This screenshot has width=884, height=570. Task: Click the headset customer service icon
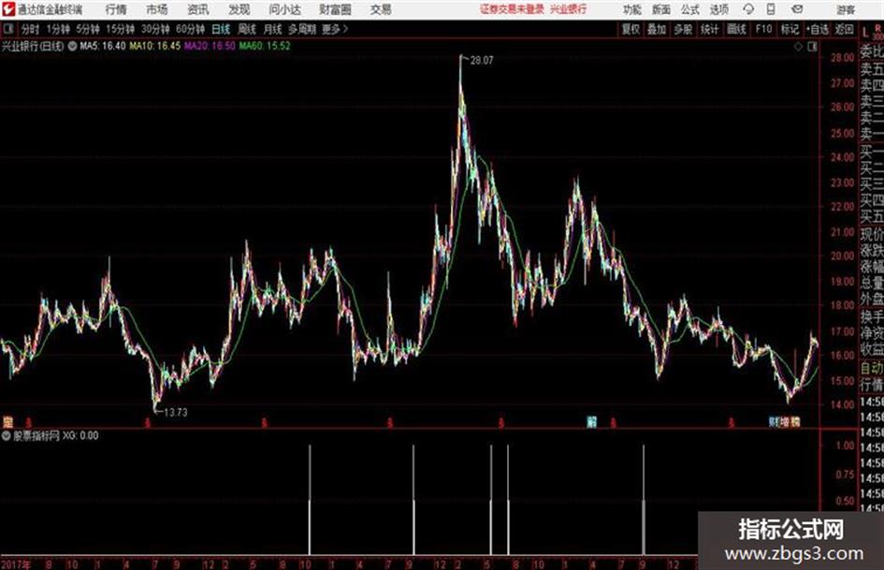748,9
